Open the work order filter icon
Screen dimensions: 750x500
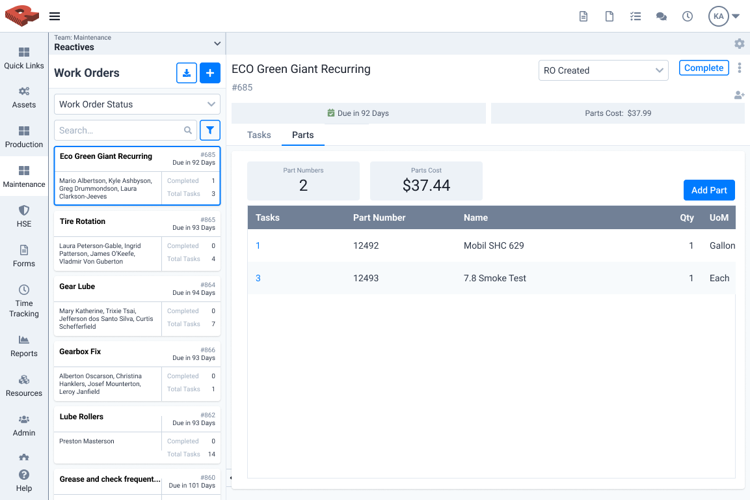pos(209,130)
